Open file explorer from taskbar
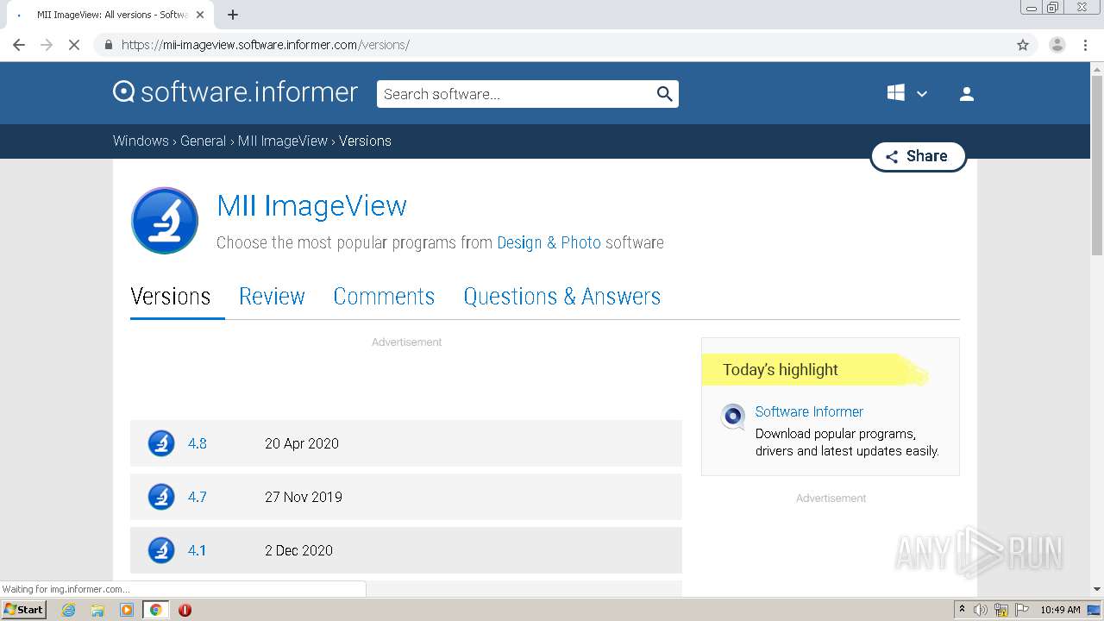Viewport: 1104px width, 621px height. click(97, 610)
